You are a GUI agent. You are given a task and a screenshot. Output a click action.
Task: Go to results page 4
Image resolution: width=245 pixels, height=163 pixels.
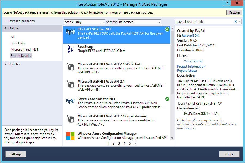pyautogui.click(x=124, y=143)
